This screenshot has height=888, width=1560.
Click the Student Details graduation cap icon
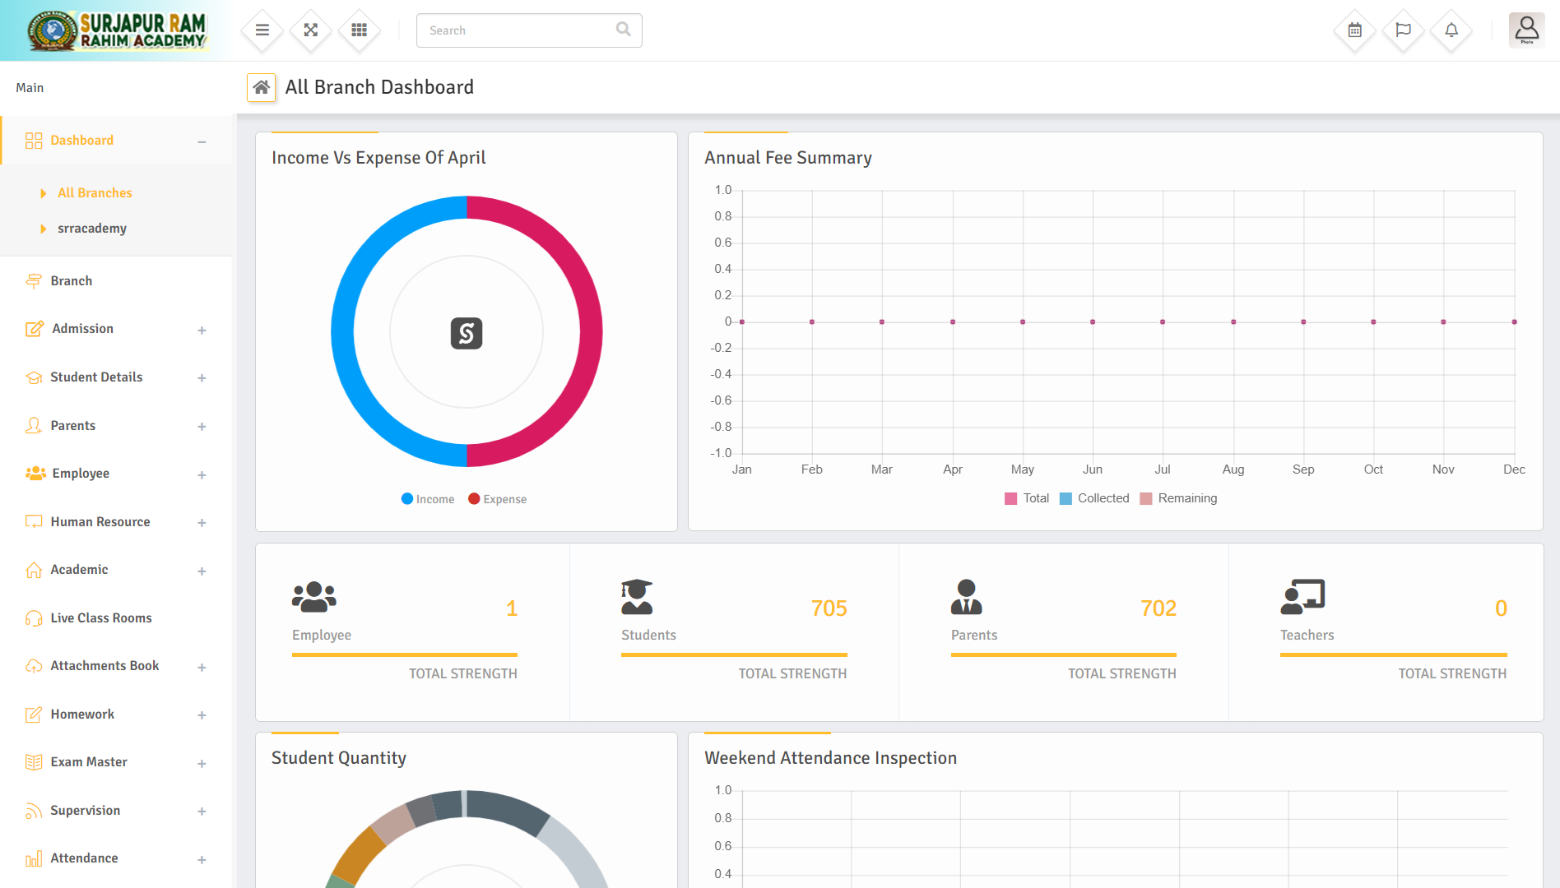34,377
